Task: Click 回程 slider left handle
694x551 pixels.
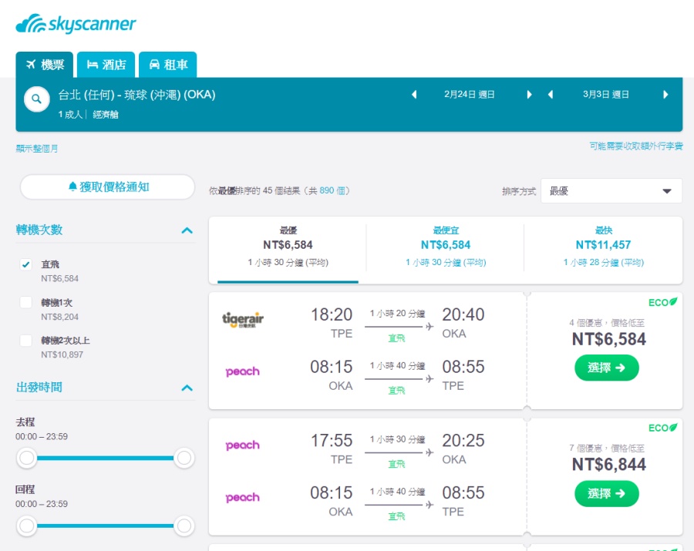Action: [26, 526]
